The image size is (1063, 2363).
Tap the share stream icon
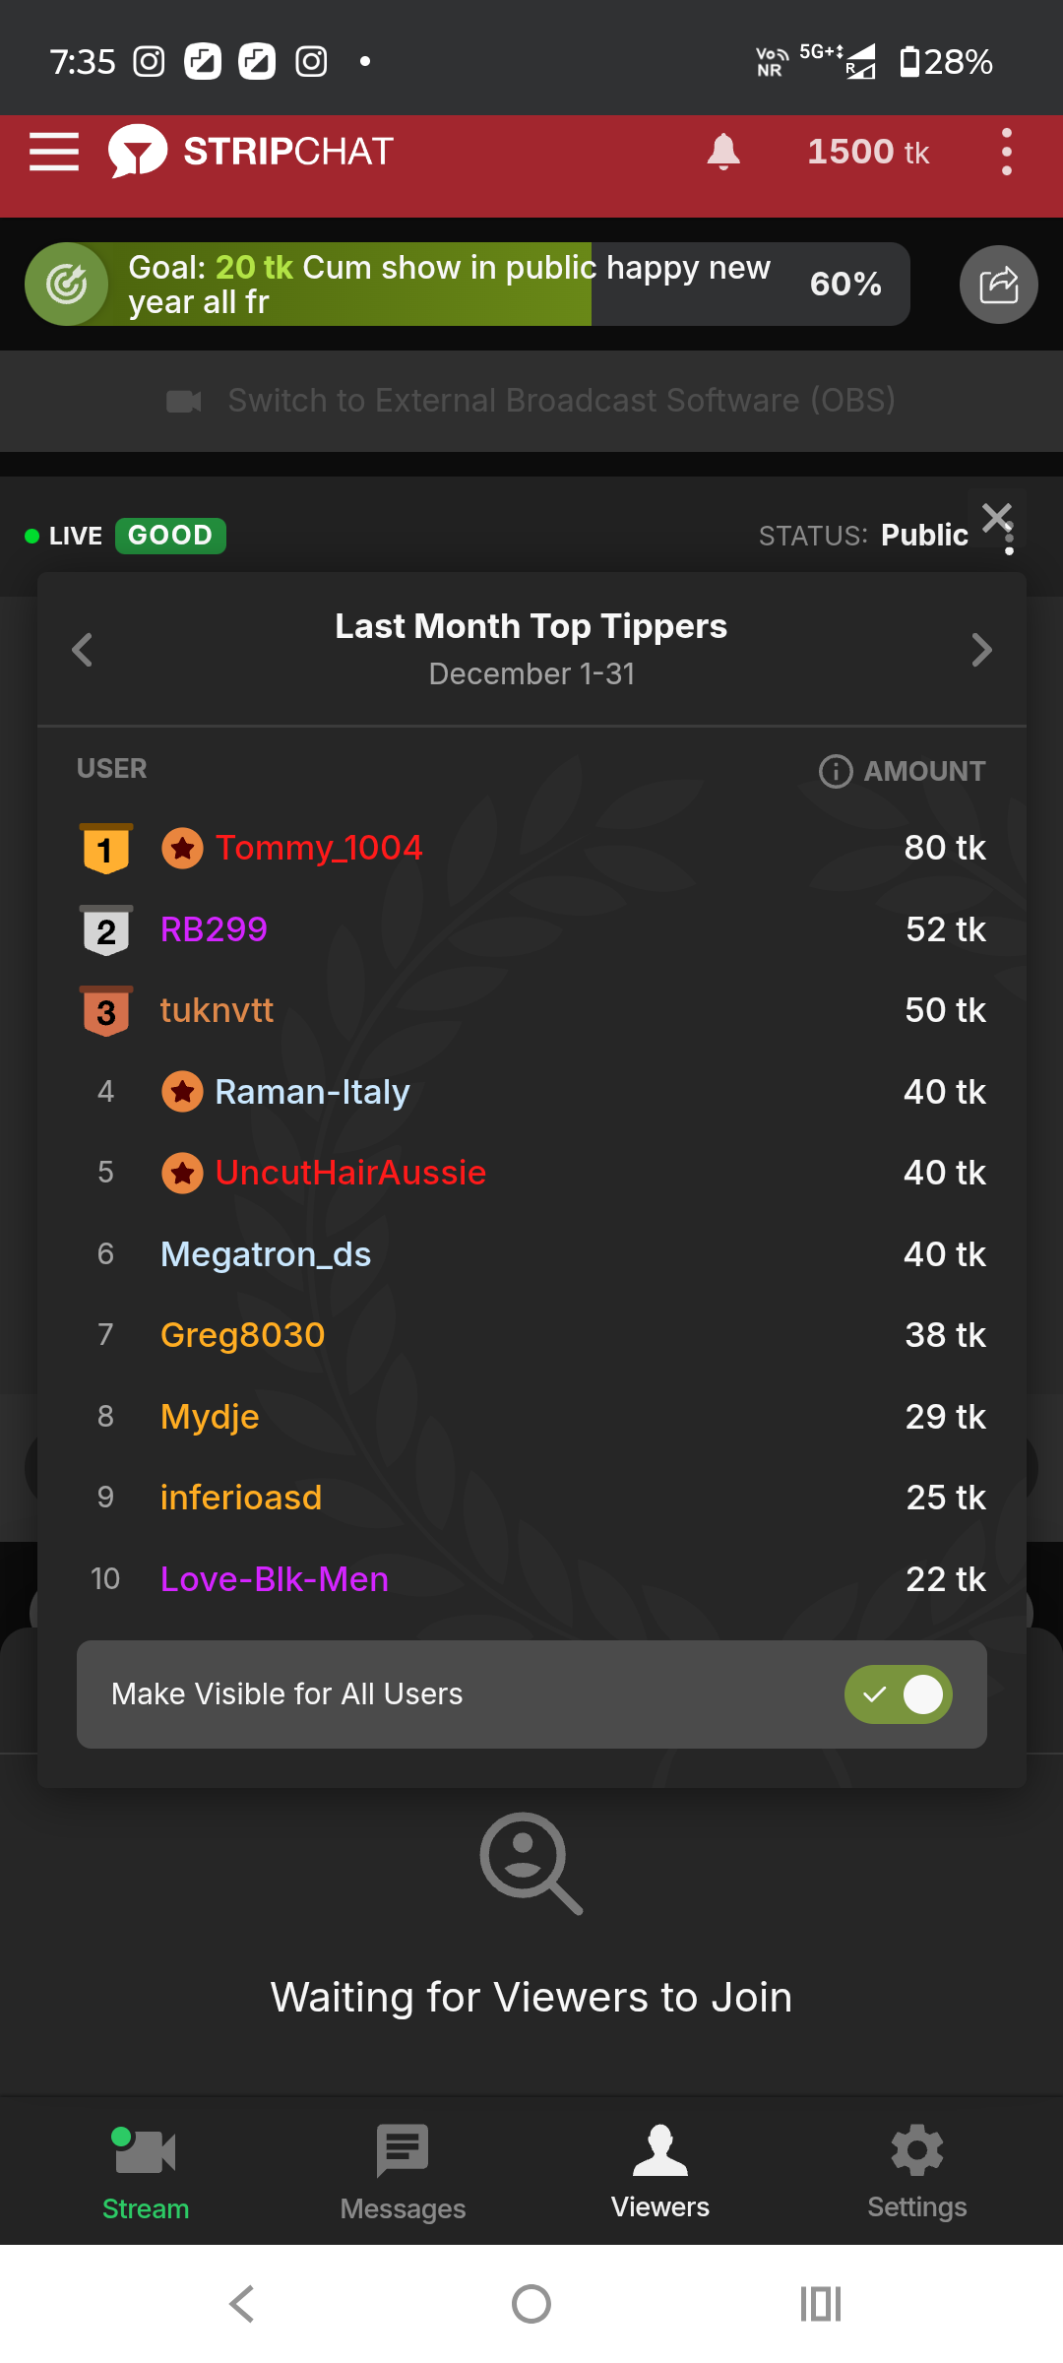pyautogui.click(x=998, y=285)
